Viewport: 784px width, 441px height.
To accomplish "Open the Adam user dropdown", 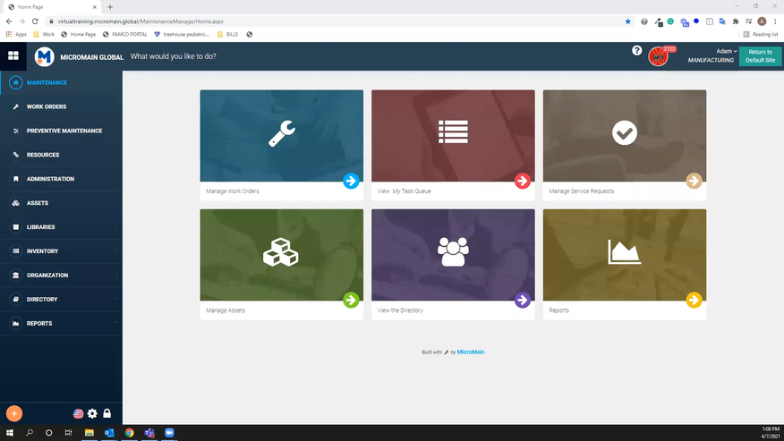I will 726,51.
